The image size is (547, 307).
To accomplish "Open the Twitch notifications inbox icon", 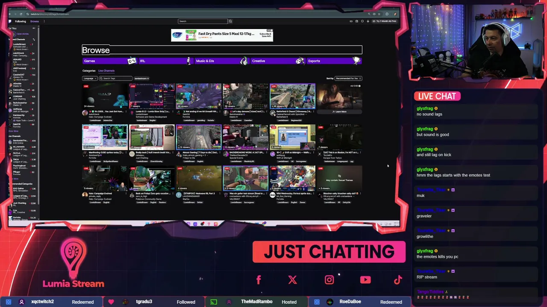I will [x=357, y=21].
